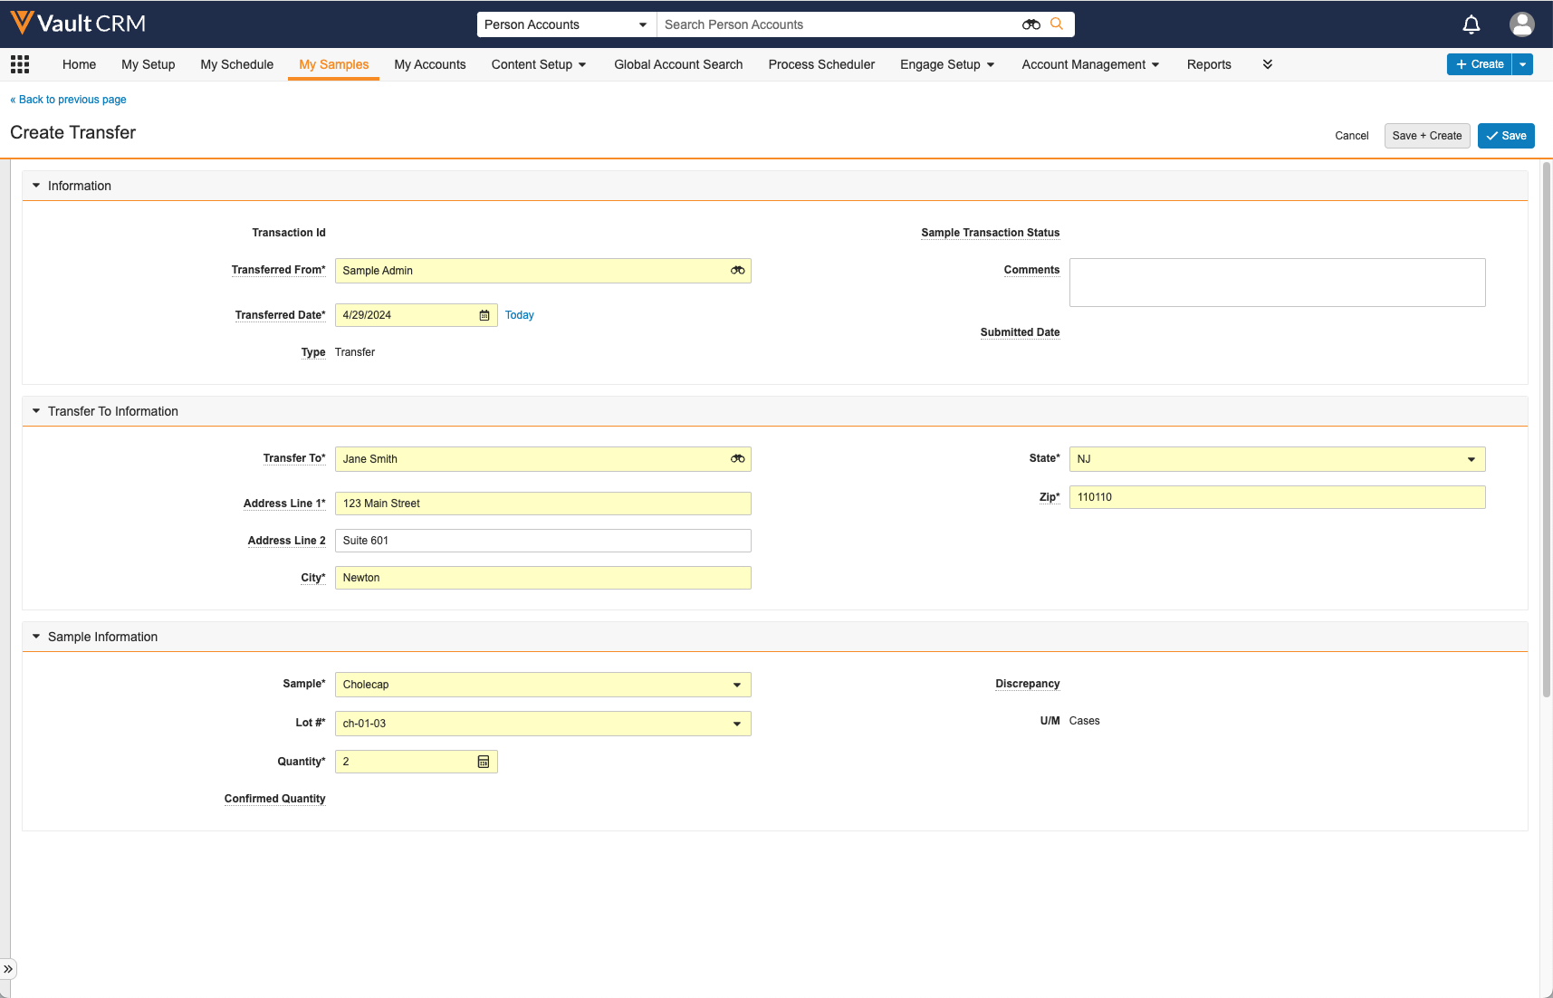Show more navigation tabs chevron
The width and height of the screenshot is (1553, 998).
coord(1267,64)
